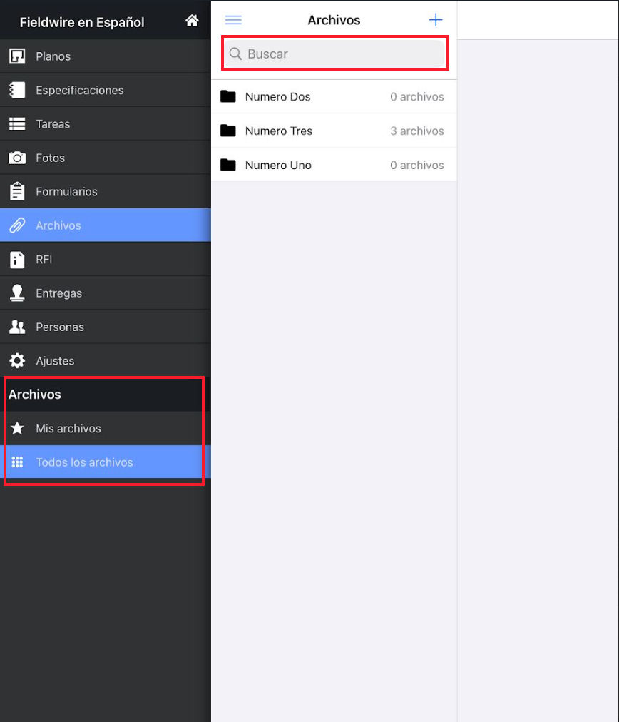Click the Numero Dos folder icon
619x722 pixels.
click(x=227, y=97)
